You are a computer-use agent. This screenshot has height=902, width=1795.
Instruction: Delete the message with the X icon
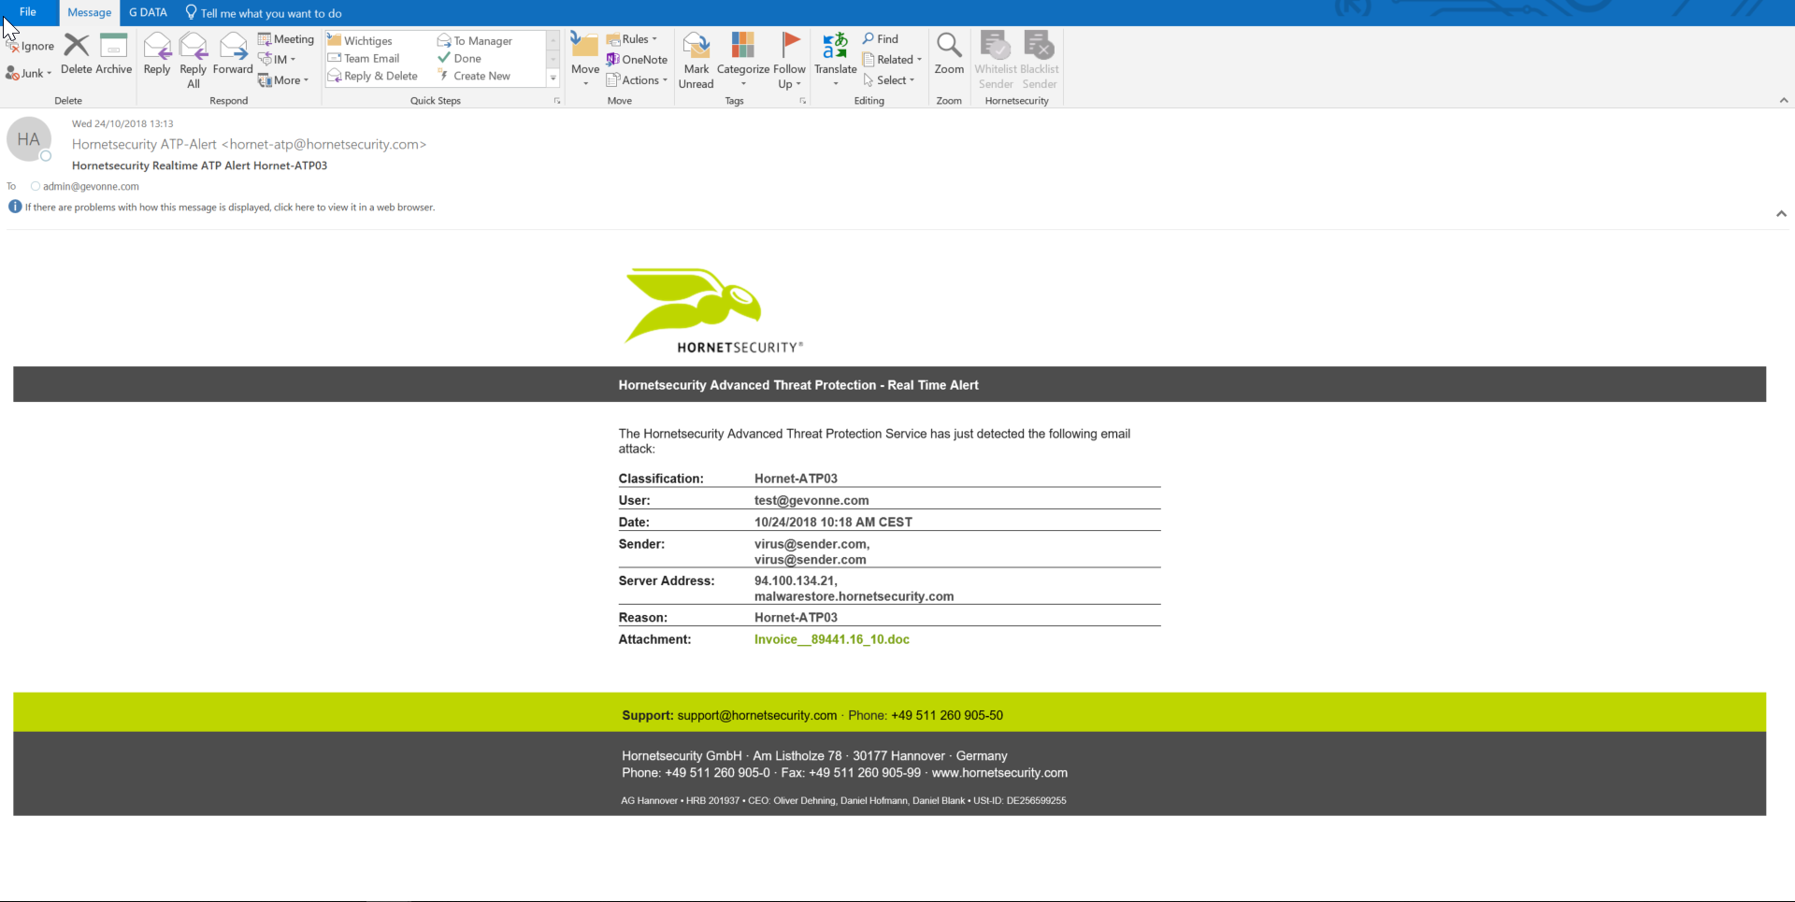point(77,54)
